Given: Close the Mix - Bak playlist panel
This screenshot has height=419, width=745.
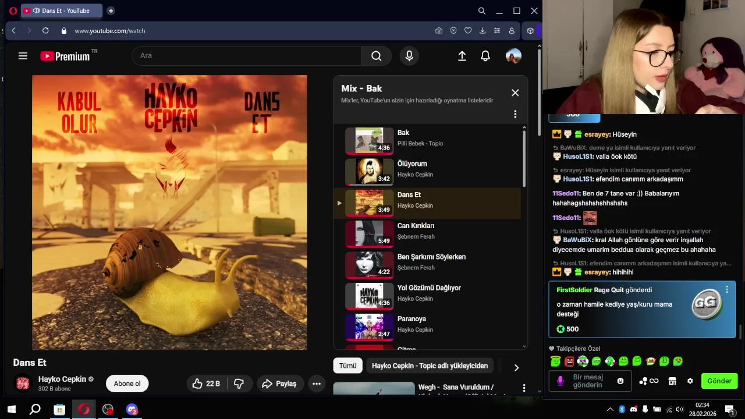Looking at the screenshot, I should coord(515,93).
